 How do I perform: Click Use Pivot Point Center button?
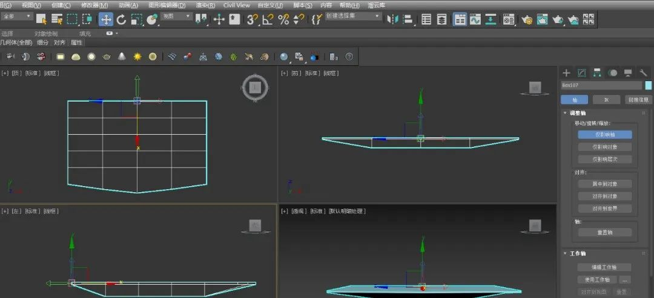click(x=202, y=19)
